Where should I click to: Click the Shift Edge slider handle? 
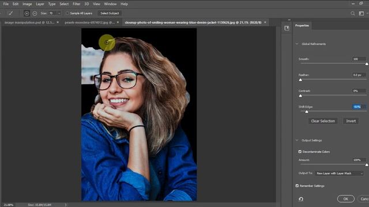click(307, 112)
